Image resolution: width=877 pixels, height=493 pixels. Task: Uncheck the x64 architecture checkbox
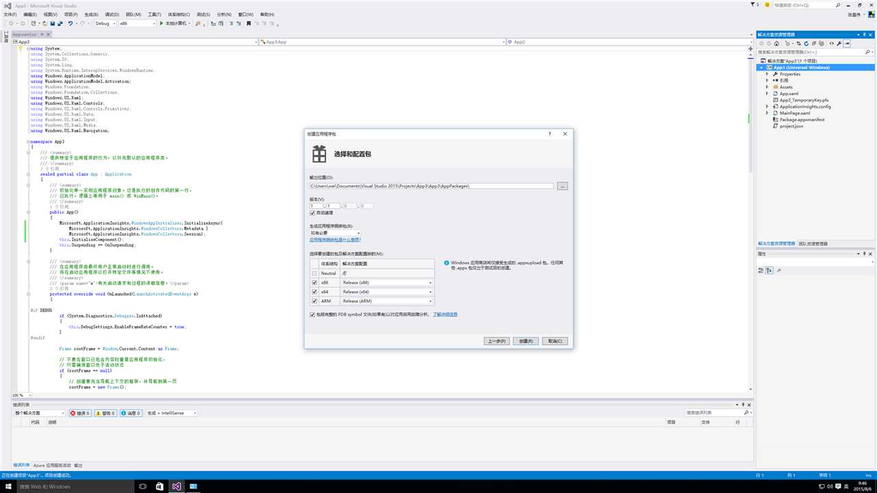pyautogui.click(x=314, y=292)
